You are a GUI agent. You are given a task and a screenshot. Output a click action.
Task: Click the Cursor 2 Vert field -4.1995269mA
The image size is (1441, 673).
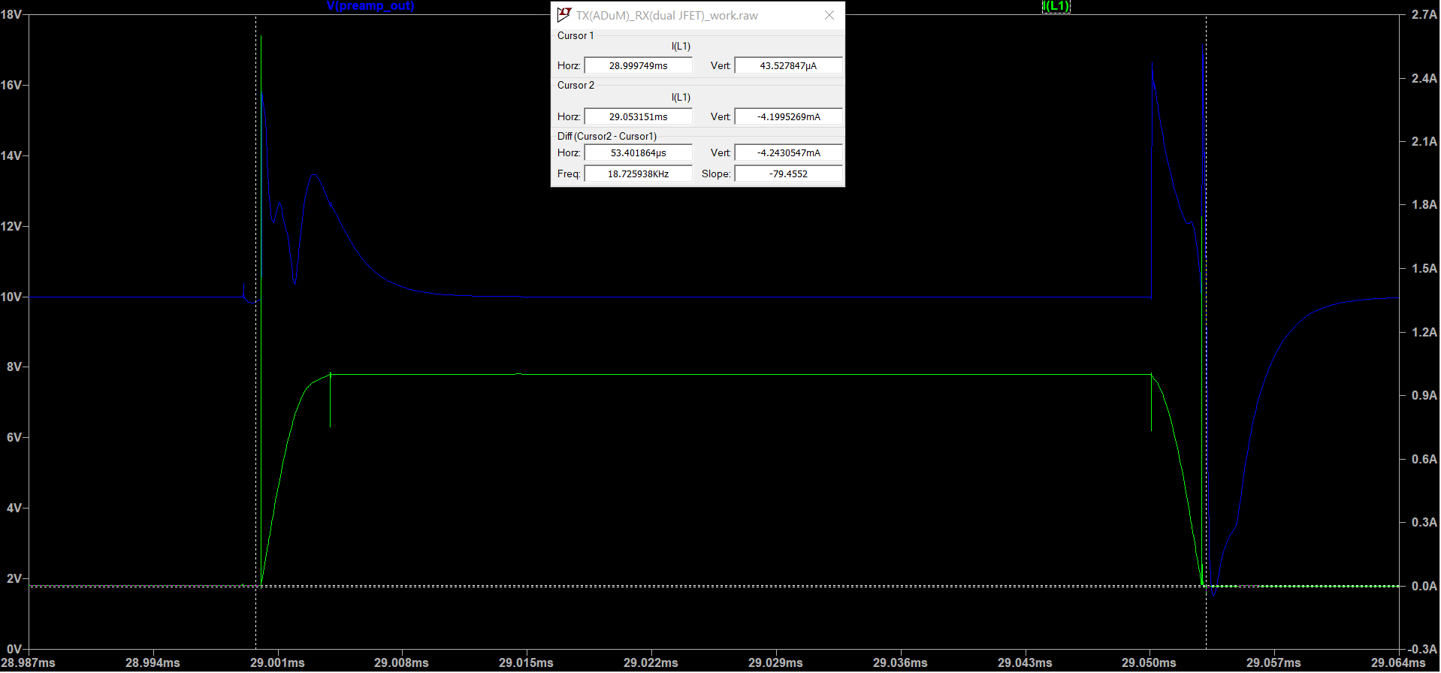click(x=788, y=117)
